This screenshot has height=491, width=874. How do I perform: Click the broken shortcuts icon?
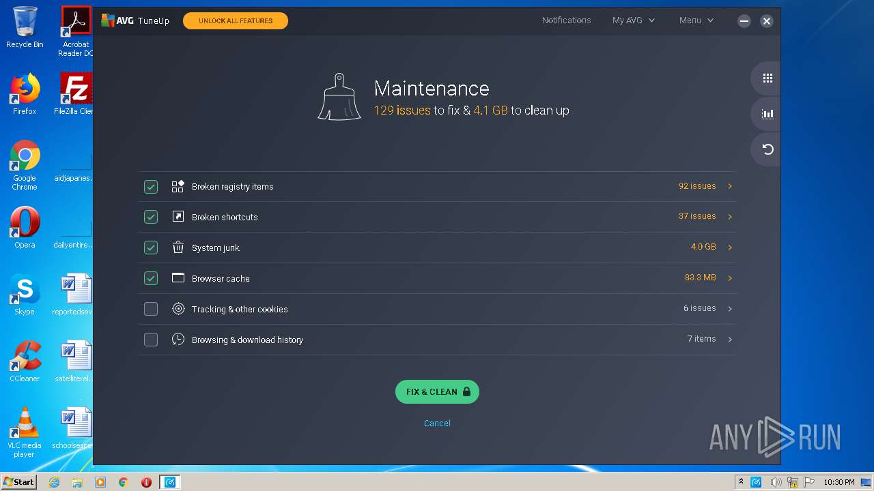coord(178,217)
